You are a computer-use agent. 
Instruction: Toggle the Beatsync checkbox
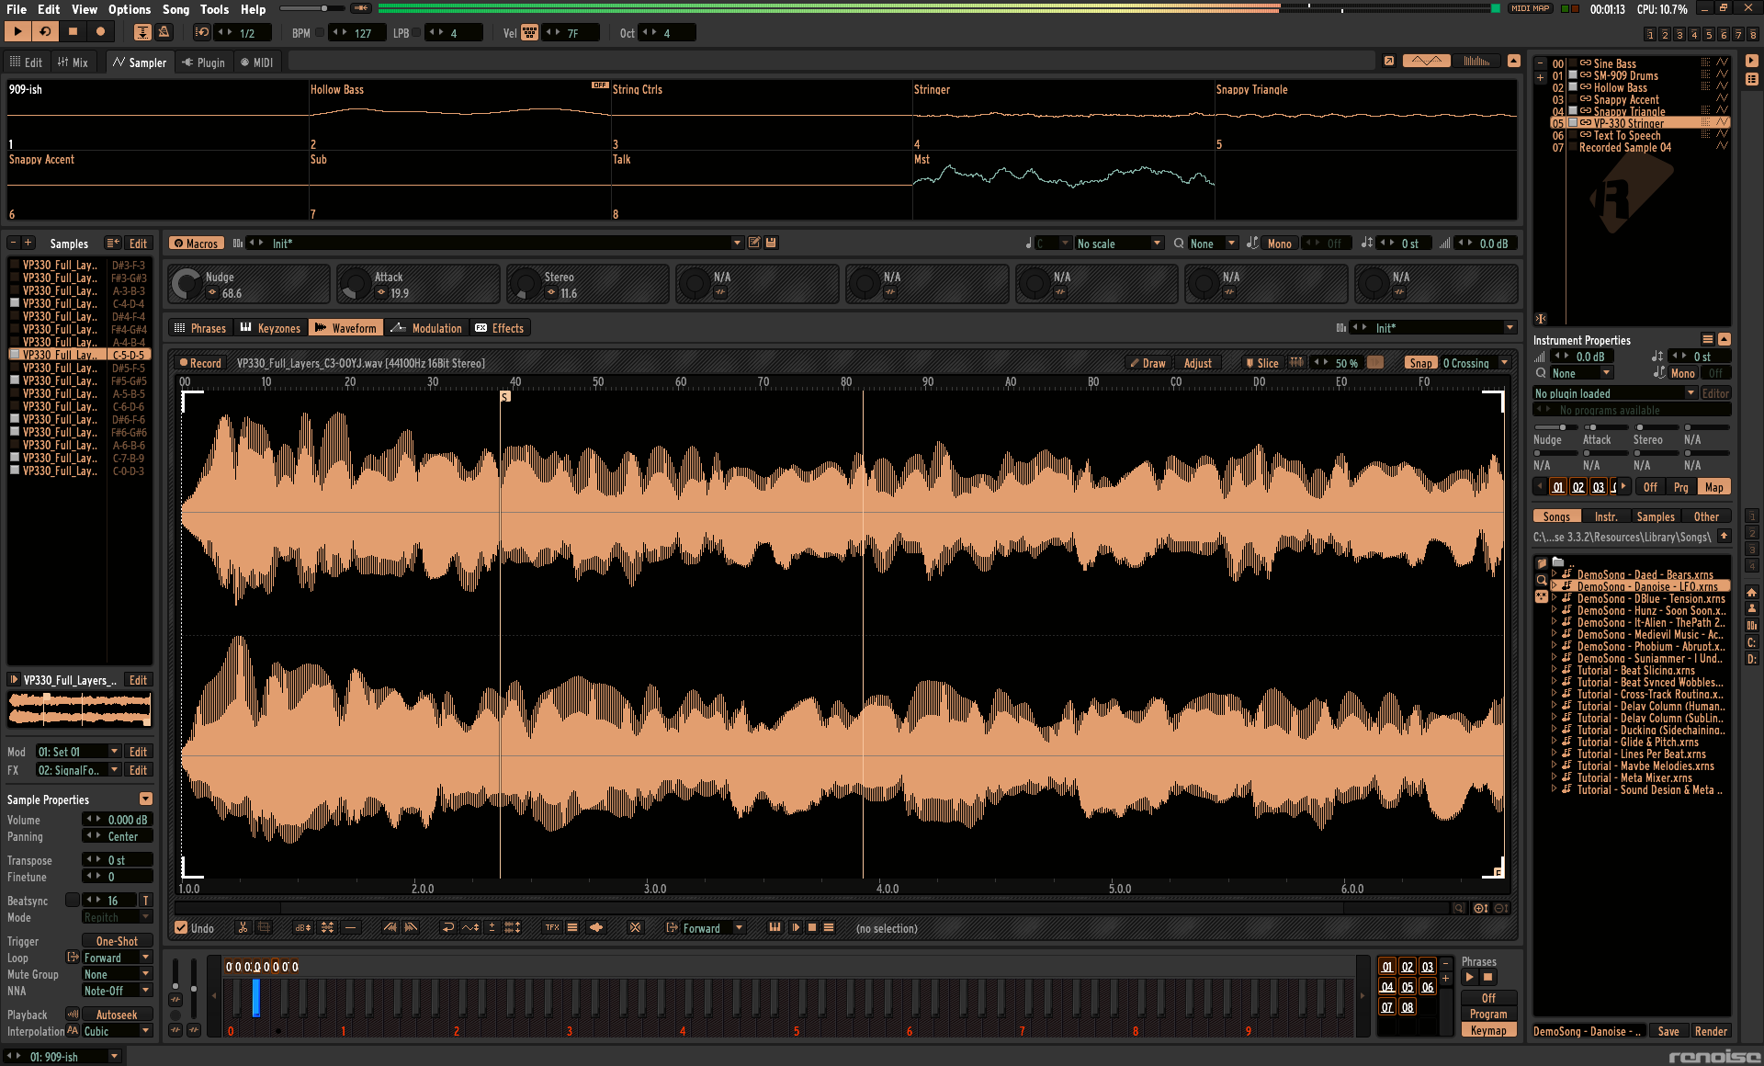[x=72, y=901]
